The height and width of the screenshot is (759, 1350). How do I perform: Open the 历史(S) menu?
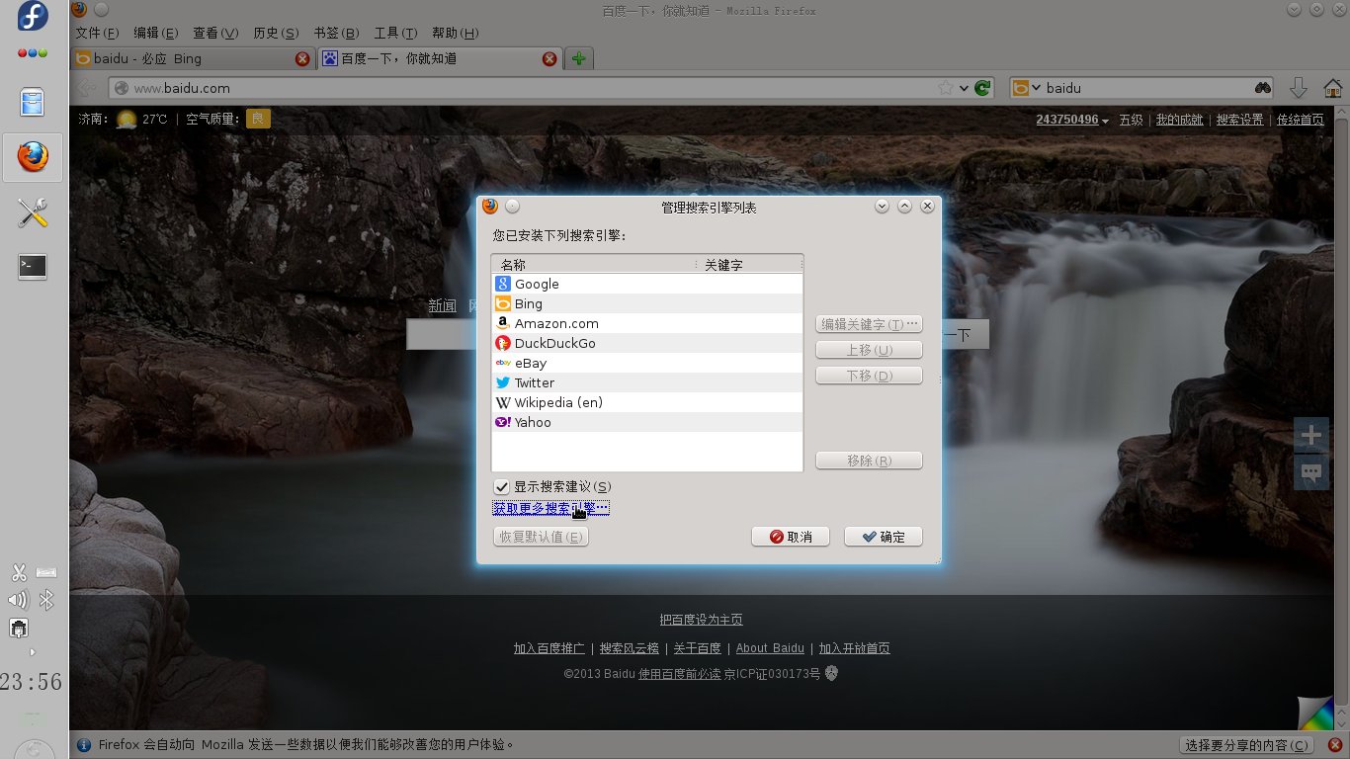click(276, 34)
